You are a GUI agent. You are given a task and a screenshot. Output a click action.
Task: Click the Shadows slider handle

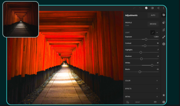click(x=141, y=59)
